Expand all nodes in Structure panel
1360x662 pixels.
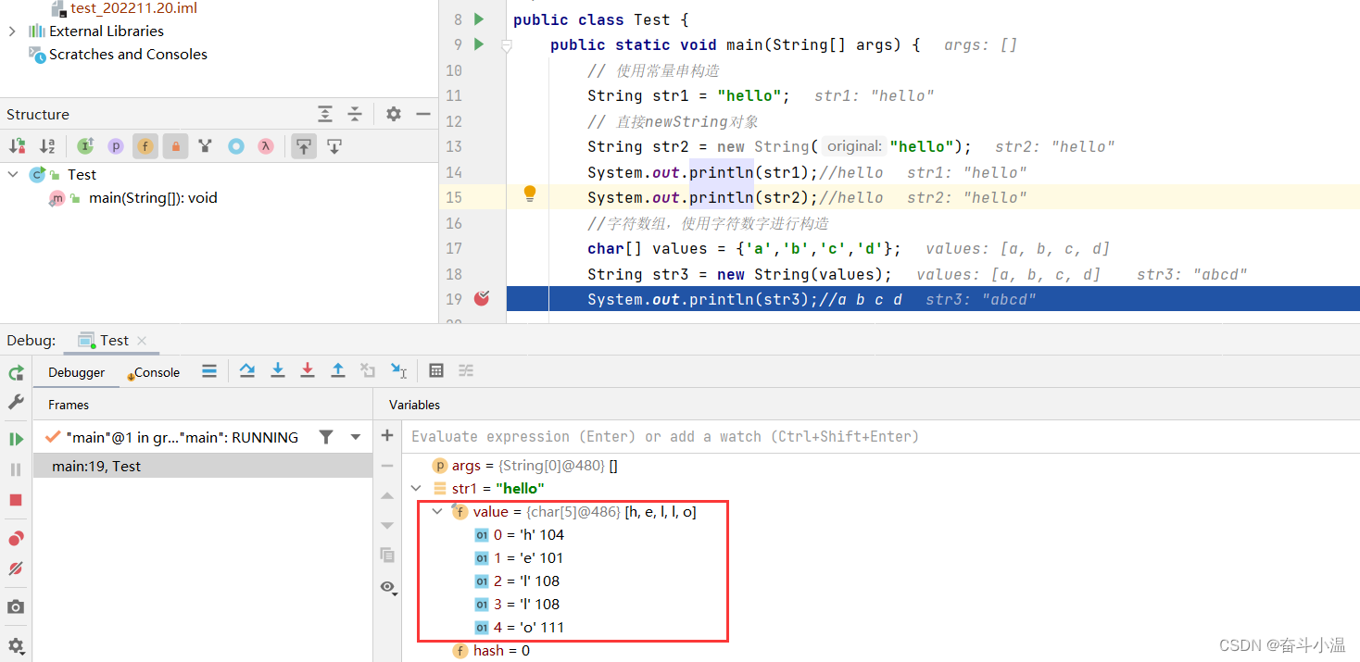pos(325,114)
